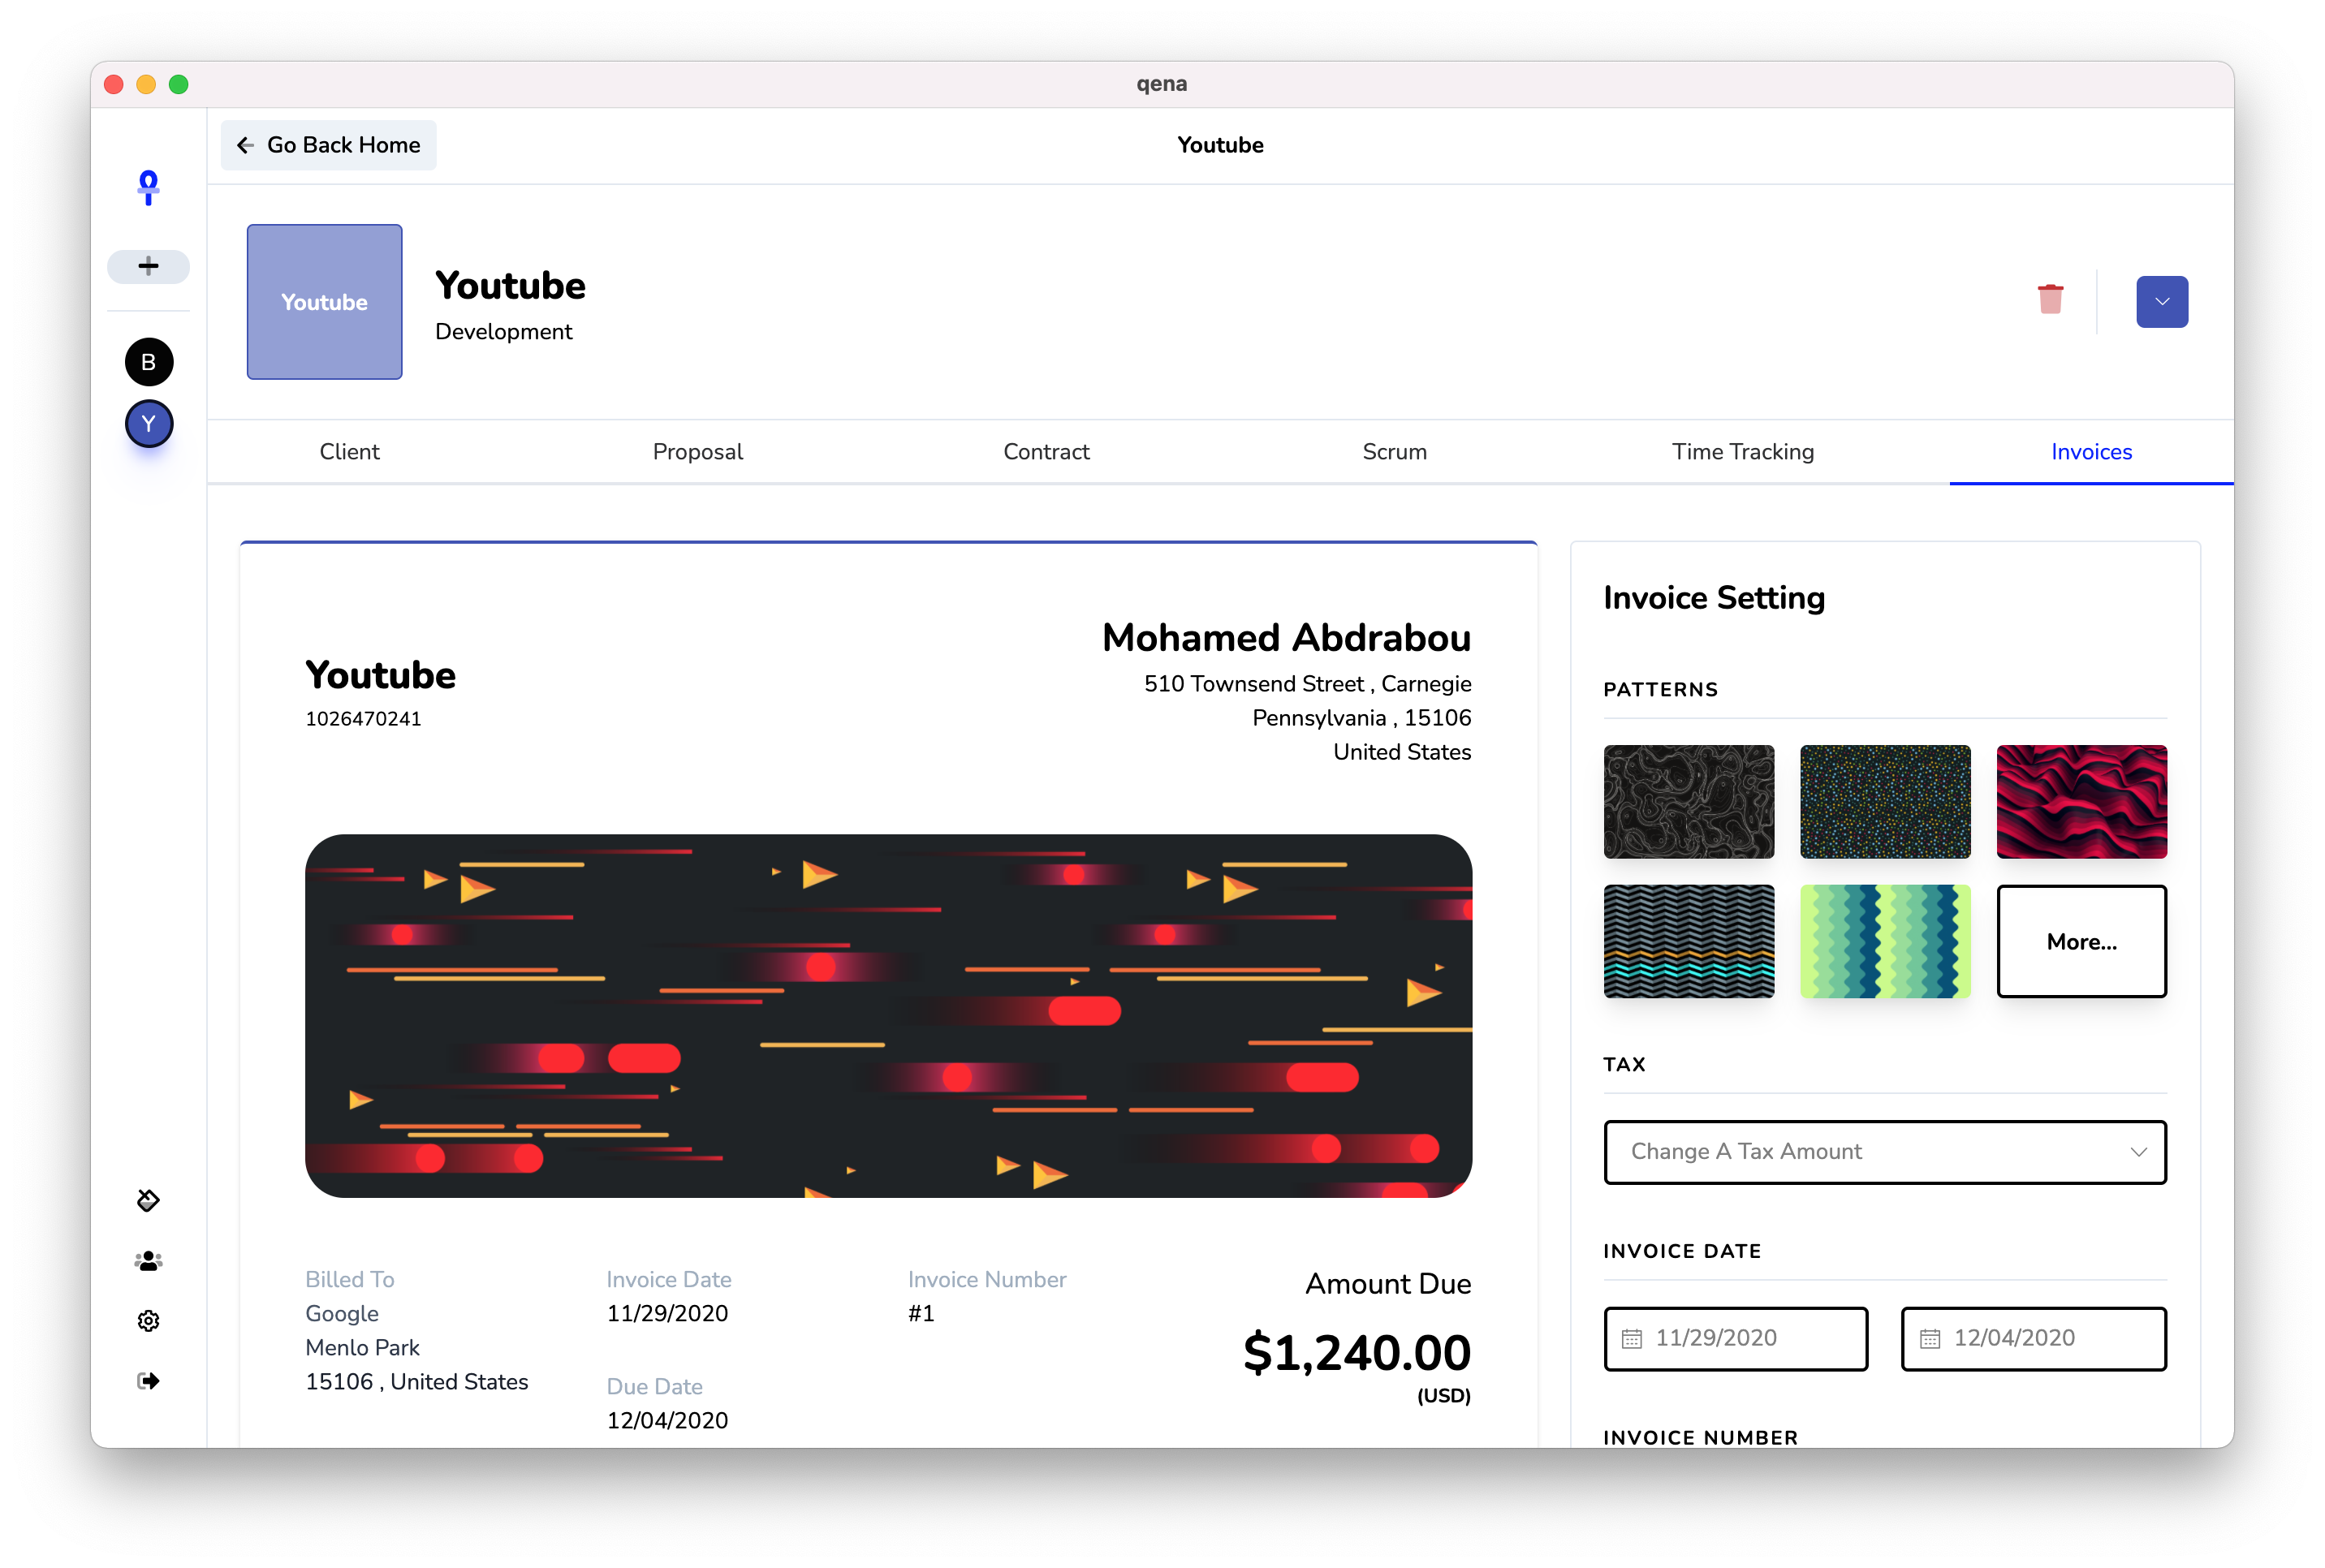
Task: Select the green zigzag pattern thumbnail
Action: [1884, 942]
